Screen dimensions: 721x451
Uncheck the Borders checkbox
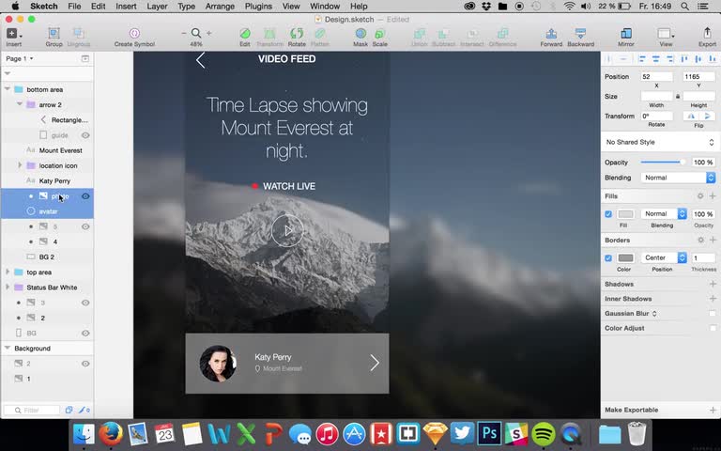coord(608,258)
